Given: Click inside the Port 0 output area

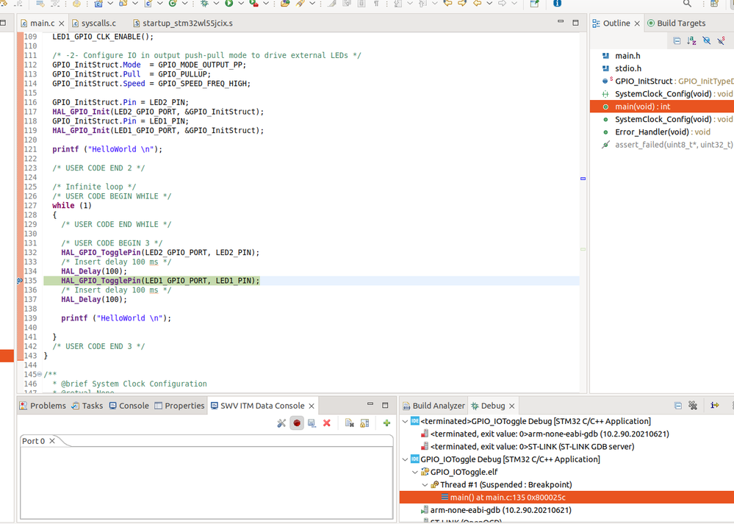Looking at the screenshot, I should point(206,482).
